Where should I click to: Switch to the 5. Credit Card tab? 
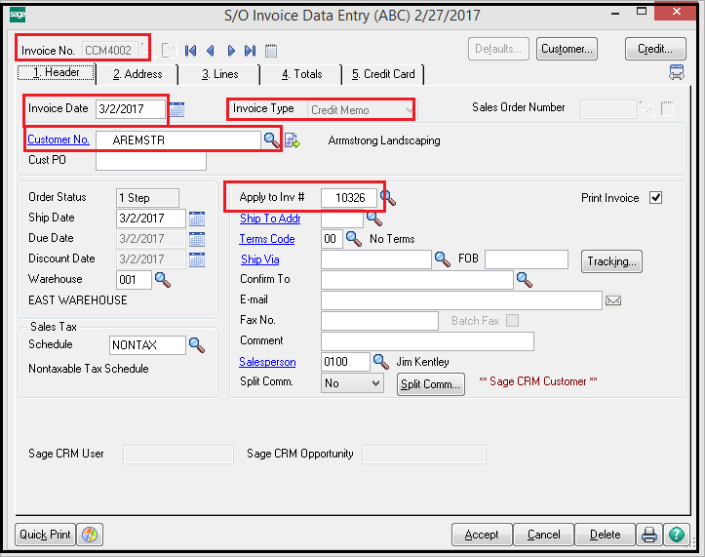[x=383, y=74]
